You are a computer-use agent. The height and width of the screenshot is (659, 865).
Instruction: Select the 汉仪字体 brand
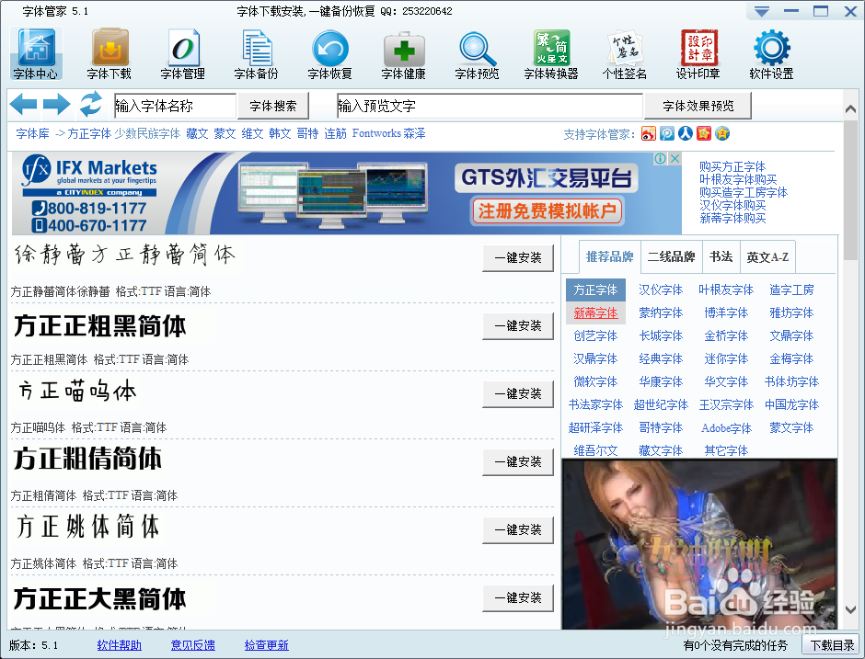pyautogui.click(x=661, y=290)
